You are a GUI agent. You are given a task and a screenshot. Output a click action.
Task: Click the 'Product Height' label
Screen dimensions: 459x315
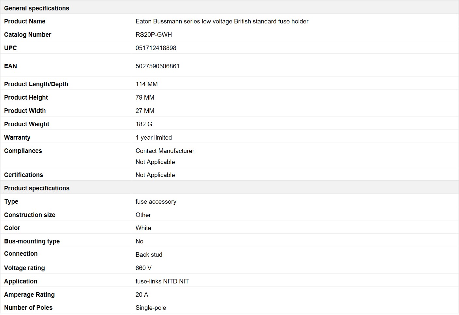coord(26,97)
